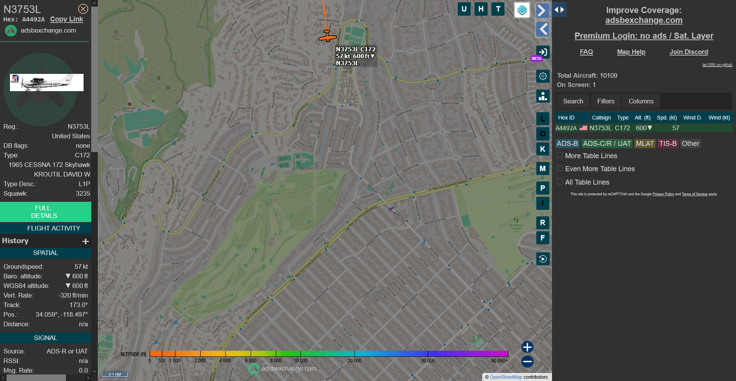The width and height of the screenshot is (736, 381).
Task: Enable More Table Lines checkbox
Action: 560,155
